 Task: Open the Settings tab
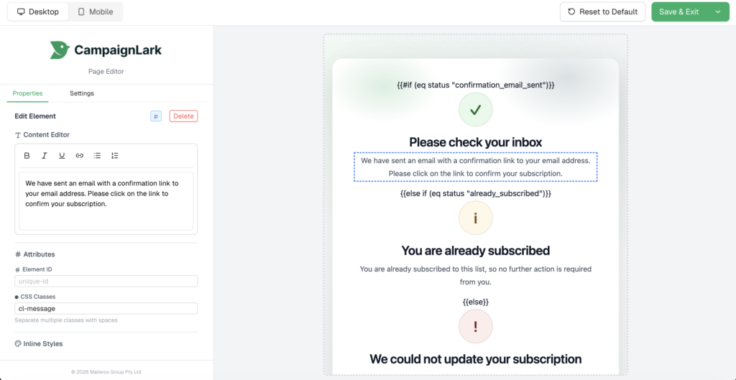[82, 93]
